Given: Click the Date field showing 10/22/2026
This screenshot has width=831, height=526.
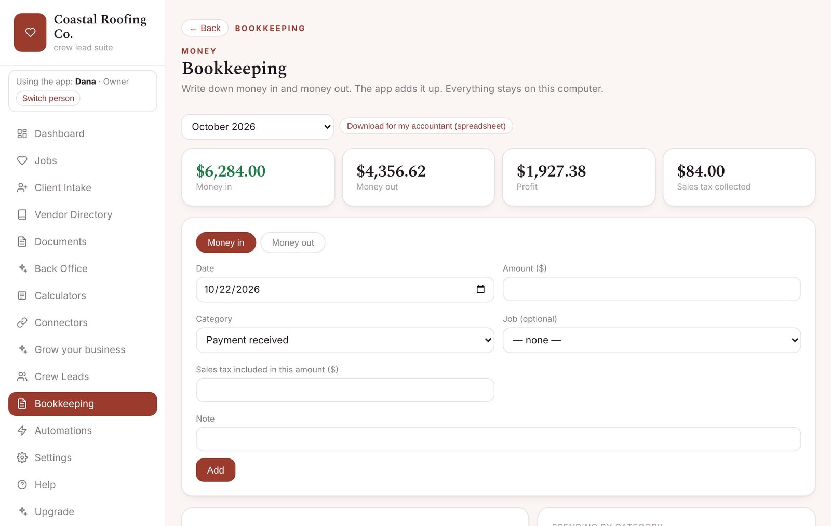Looking at the screenshot, I should click(345, 290).
